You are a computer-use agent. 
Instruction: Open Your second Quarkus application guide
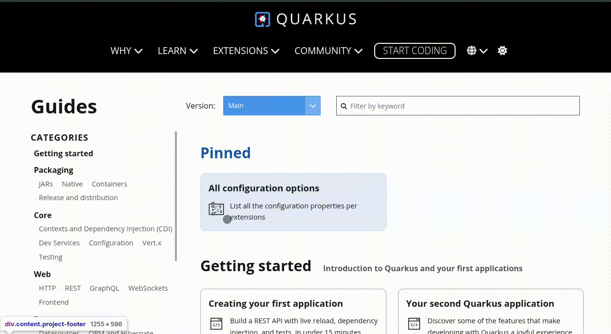[480, 303]
